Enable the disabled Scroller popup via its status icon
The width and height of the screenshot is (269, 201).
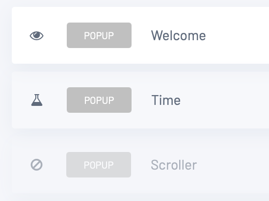coord(36,165)
